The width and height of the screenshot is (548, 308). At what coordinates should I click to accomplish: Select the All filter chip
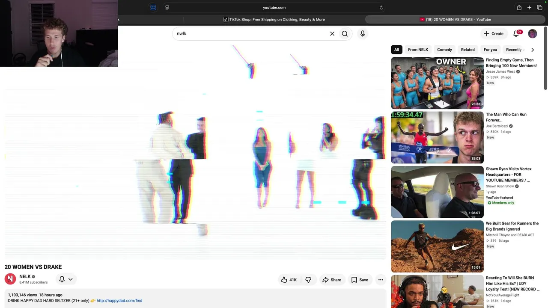[x=396, y=50]
